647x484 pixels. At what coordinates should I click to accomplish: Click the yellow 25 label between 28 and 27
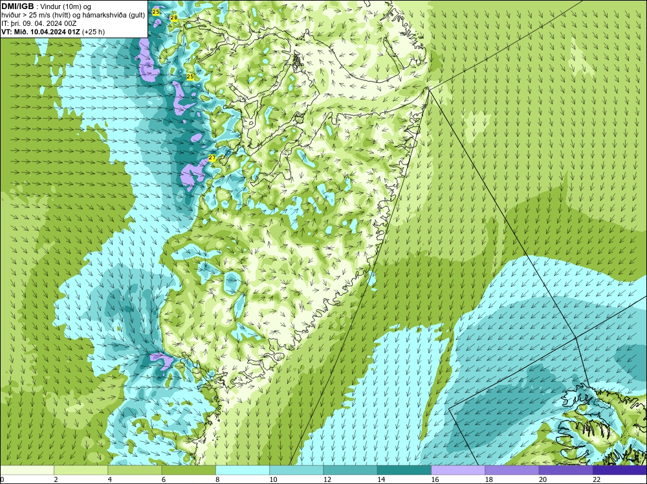(x=190, y=77)
